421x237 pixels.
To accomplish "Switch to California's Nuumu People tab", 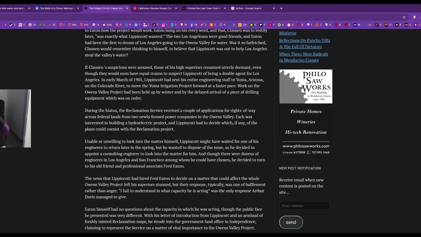I will [155, 8].
